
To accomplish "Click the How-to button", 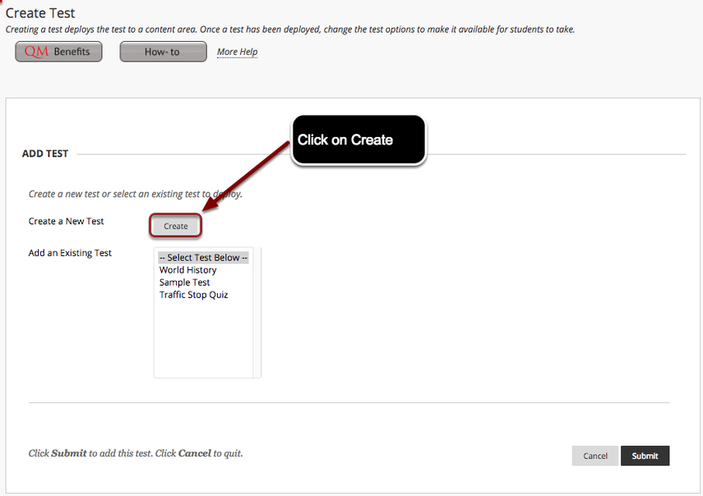I will [163, 51].
